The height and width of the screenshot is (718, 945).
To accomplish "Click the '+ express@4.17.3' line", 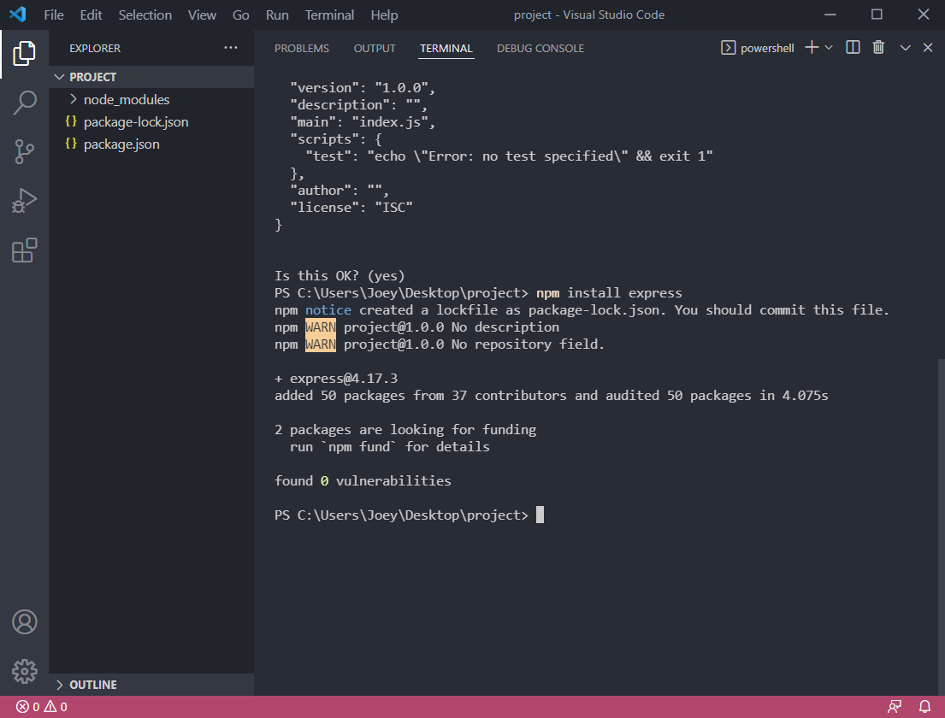I will coord(336,379).
